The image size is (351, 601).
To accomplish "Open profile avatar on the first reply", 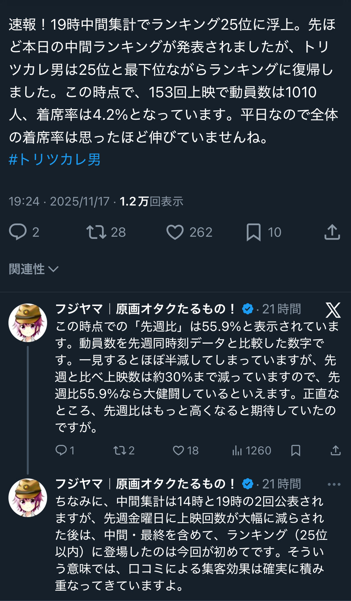I will pos(28,323).
